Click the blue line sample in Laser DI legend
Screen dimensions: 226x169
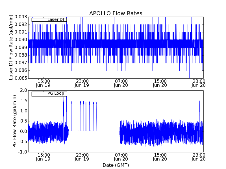point(39,20)
